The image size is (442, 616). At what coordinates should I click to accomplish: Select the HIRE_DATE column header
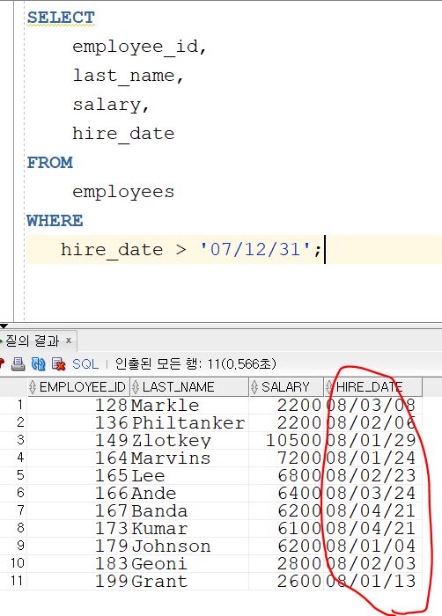(x=373, y=387)
